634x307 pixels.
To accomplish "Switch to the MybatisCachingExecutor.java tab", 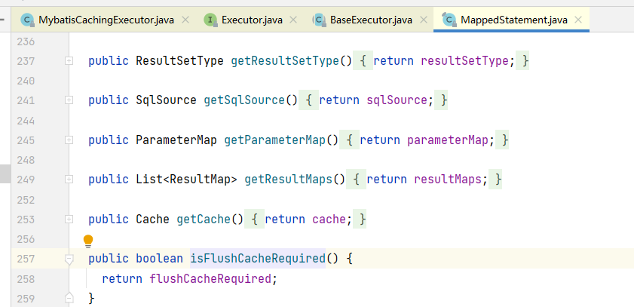I will click(109, 19).
